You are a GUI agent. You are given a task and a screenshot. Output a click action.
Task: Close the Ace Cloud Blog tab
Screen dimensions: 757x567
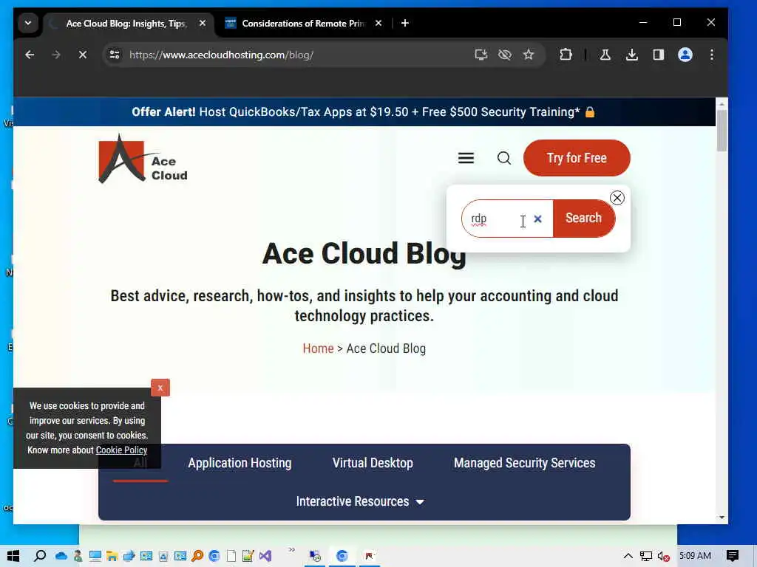(203, 23)
